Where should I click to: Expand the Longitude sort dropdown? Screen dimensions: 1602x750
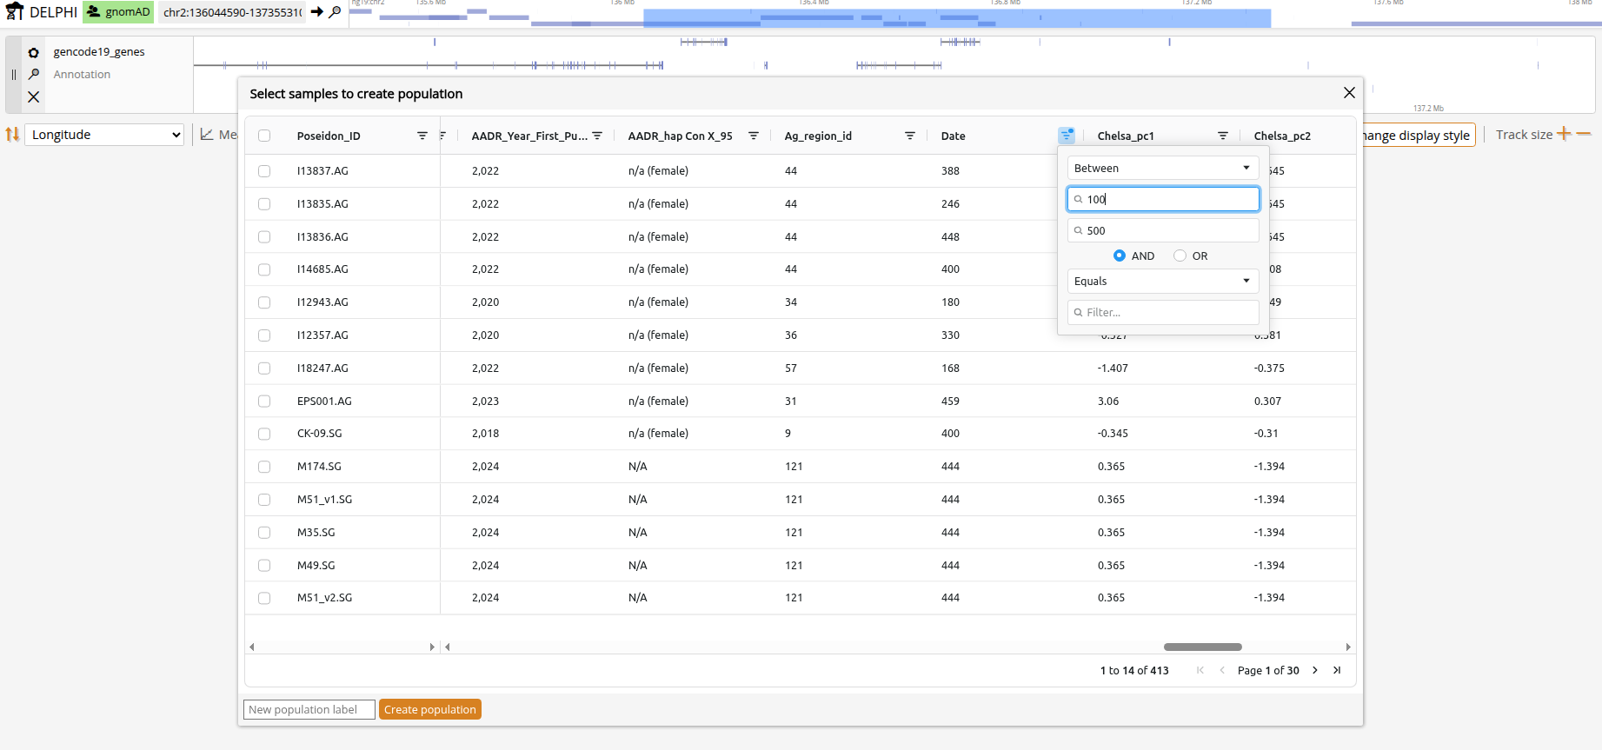pos(104,135)
